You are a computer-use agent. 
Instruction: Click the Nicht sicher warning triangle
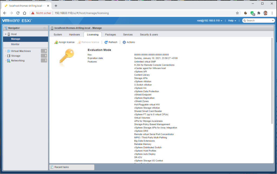[33, 13]
